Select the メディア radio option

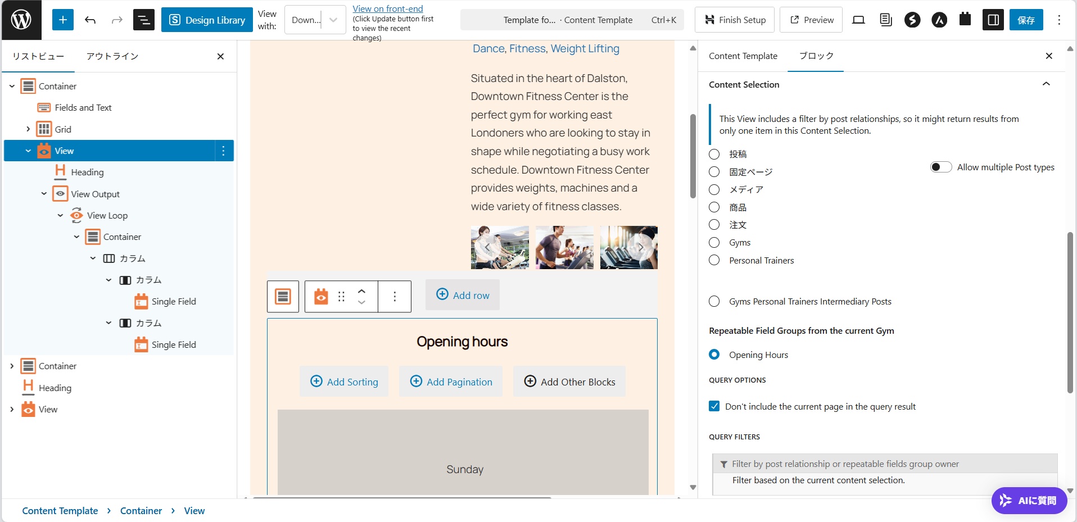click(x=714, y=189)
